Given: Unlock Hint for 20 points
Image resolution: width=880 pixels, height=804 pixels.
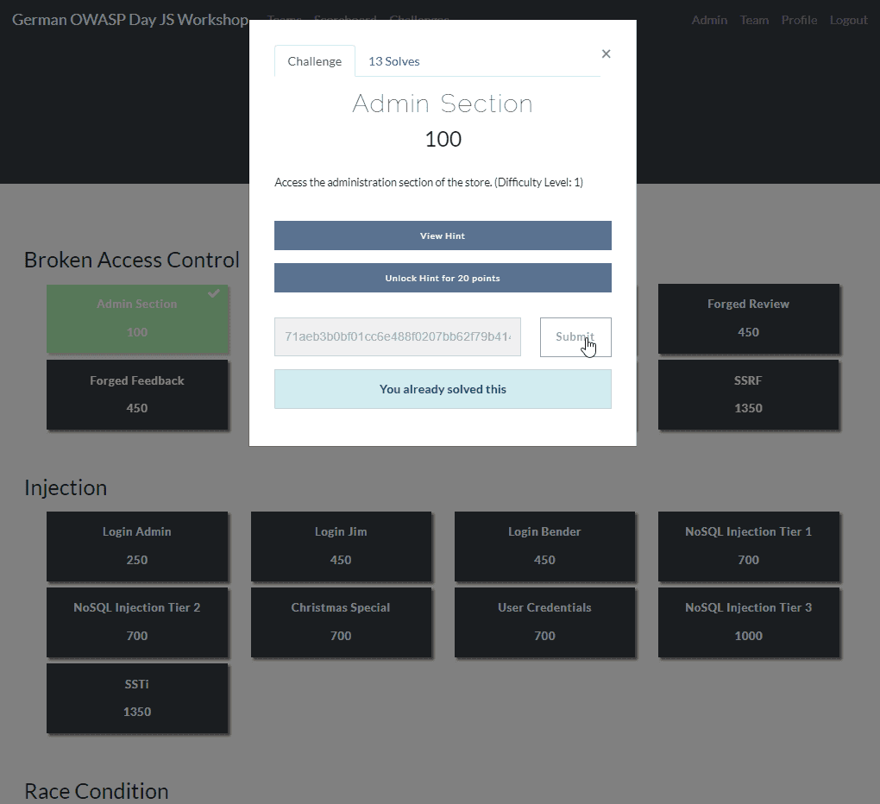Looking at the screenshot, I should (443, 278).
